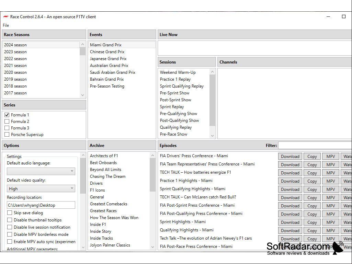Minimize the Race Control window

(328, 16)
